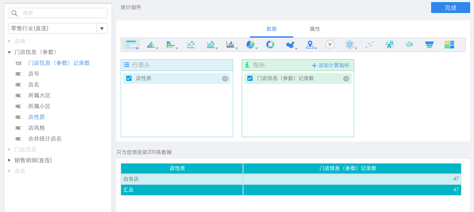Screen dimensions: 474x212
Task: Switch to the 数据 tab
Action: pos(272,29)
